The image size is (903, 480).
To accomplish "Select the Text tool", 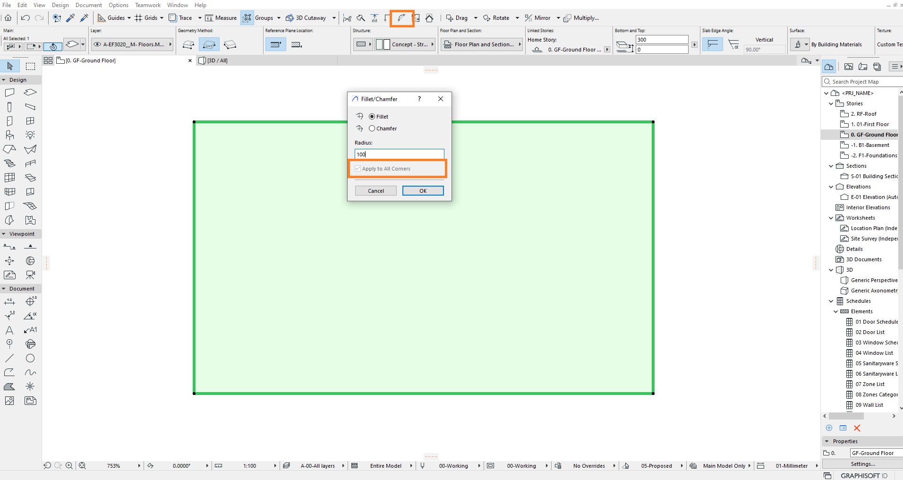I will point(9,330).
